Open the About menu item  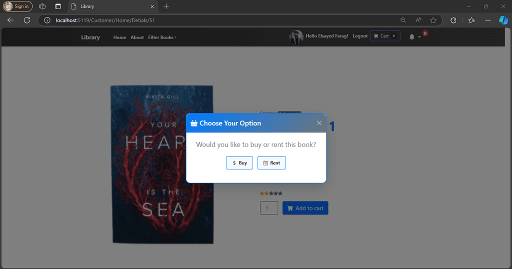tap(137, 37)
